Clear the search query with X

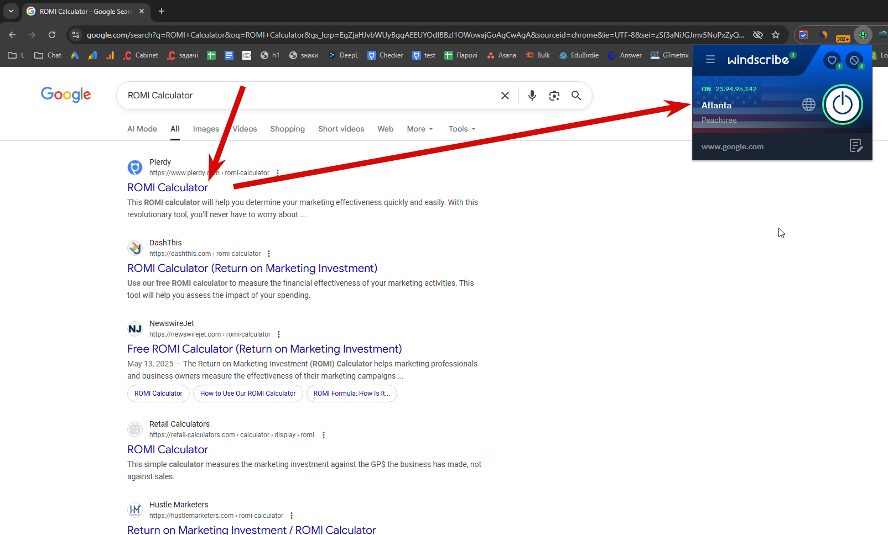[505, 96]
